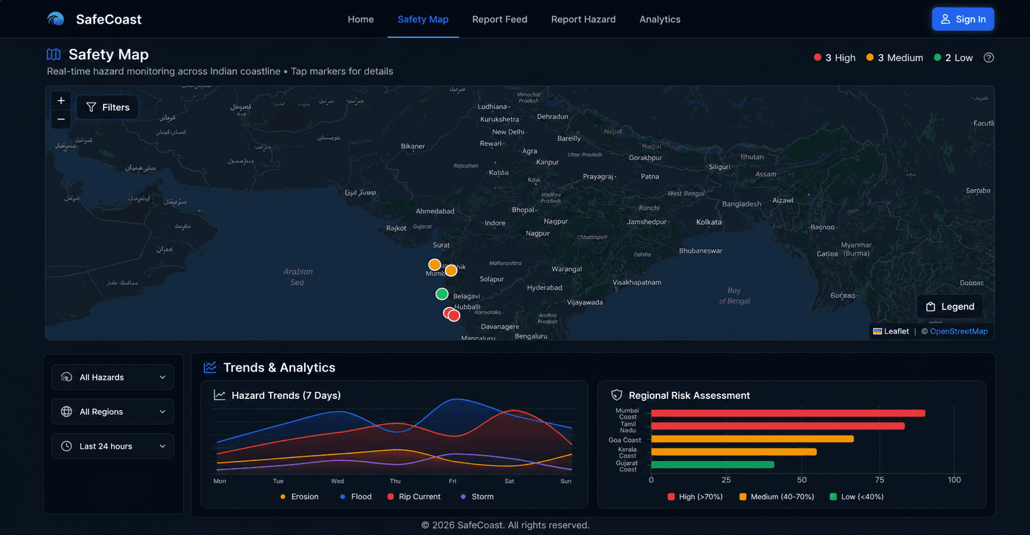Select the Safety Map nav tab

pyautogui.click(x=423, y=19)
